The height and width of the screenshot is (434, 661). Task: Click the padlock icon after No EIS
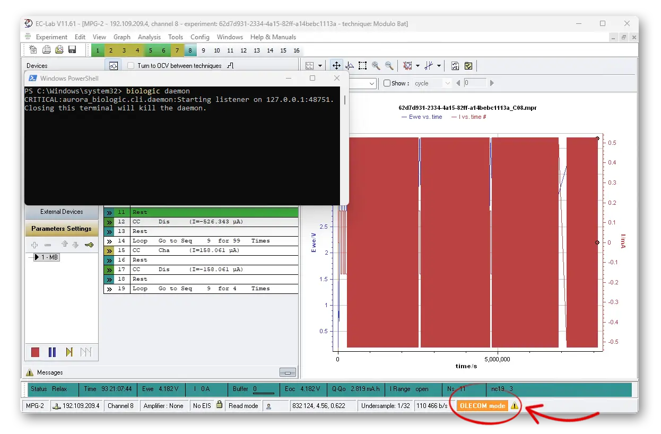point(219,405)
